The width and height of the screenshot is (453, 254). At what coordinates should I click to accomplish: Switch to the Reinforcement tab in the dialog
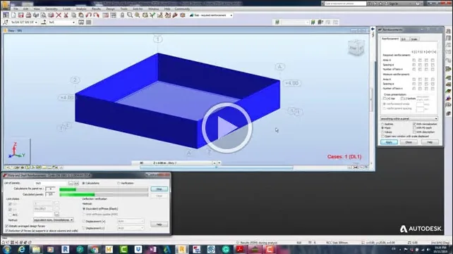pyautogui.click(x=390, y=39)
